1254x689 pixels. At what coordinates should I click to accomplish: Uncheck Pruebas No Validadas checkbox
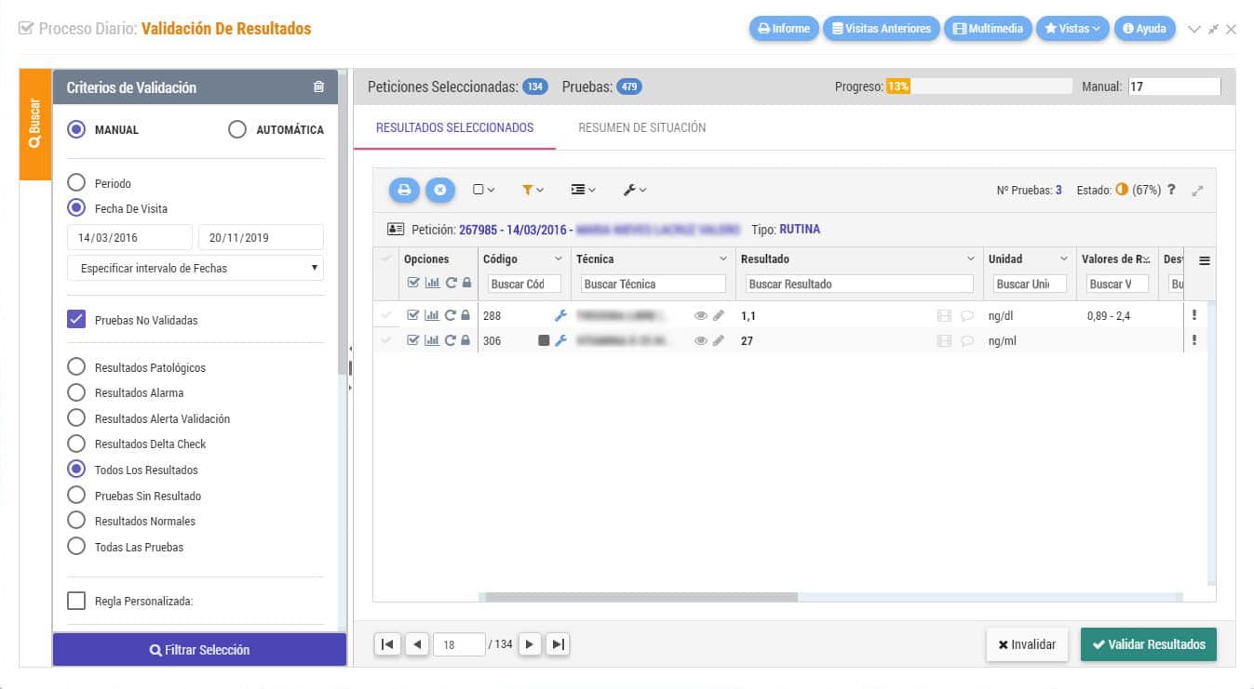click(76, 320)
